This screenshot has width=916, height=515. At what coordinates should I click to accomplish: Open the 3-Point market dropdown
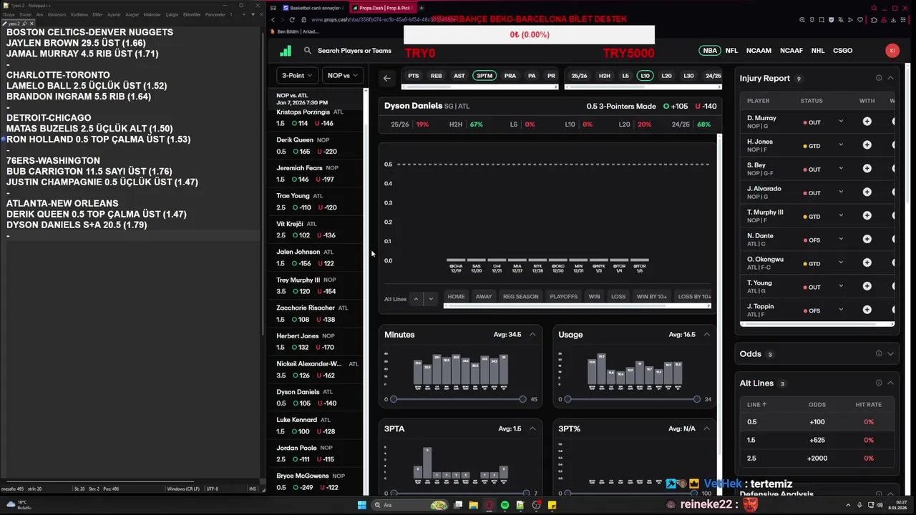[296, 75]
